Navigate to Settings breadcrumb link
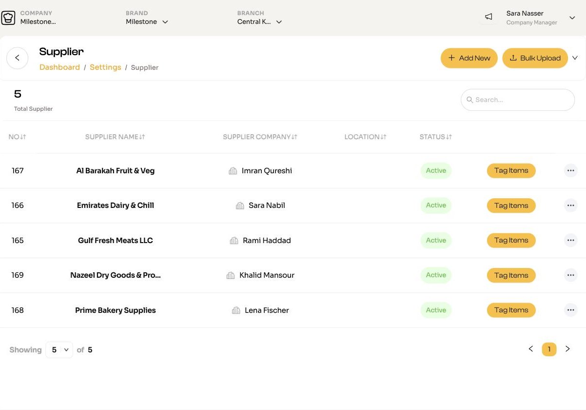Viewport: 586px width, 410px height. click(x=105, y=67)
